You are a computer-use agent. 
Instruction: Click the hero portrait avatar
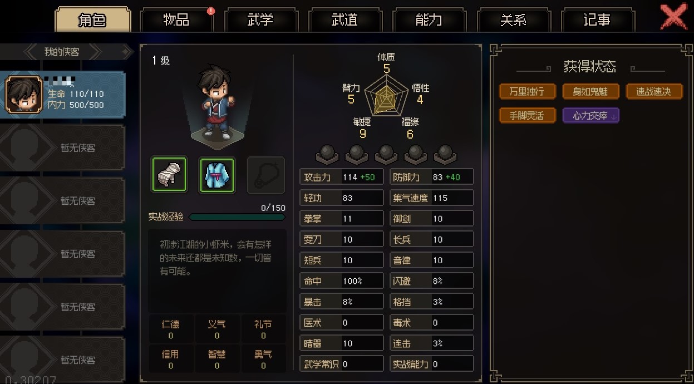[24, 94]
